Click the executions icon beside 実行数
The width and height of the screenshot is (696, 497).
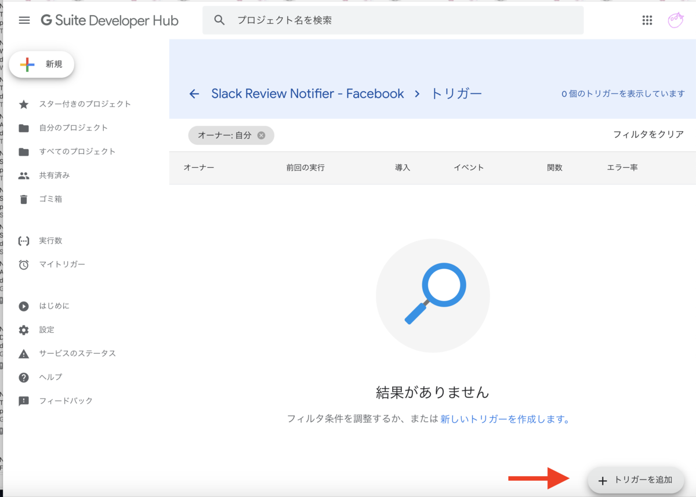point(24,241)
